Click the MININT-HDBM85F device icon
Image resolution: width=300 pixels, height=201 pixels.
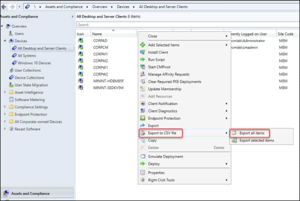(x=81, y=81)
